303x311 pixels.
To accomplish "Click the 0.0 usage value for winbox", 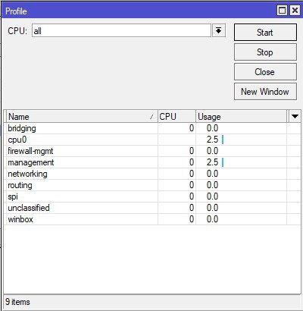I will pyautogui.click(x=212, y=219).
